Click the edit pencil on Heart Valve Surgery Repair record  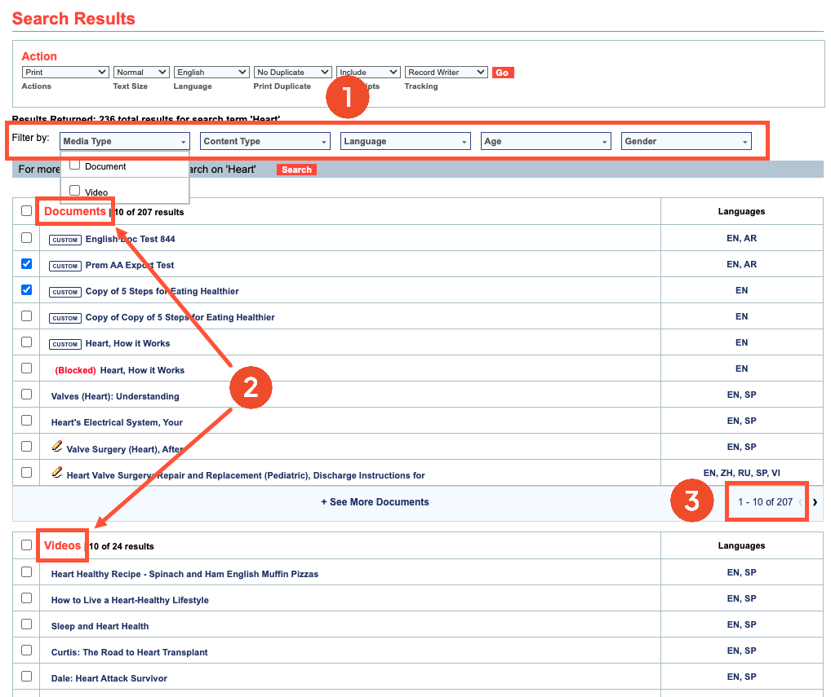coord(56,472)
